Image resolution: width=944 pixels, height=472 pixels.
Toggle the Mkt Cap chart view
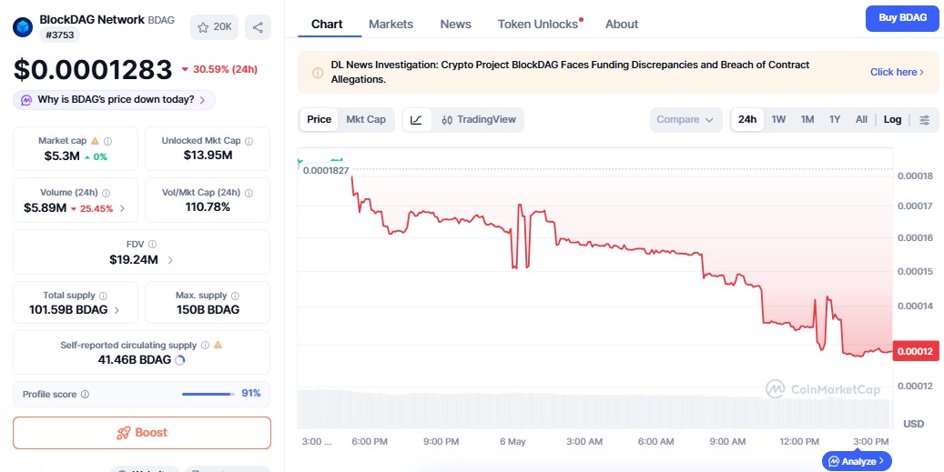tap(366, 120)
